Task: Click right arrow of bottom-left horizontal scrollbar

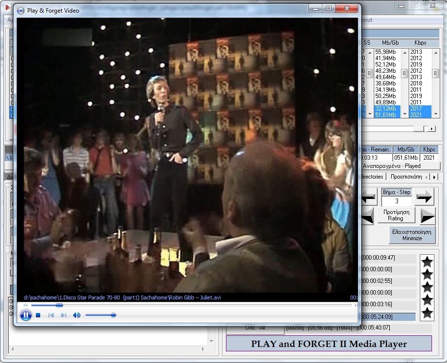Action: tap(203, 349)
